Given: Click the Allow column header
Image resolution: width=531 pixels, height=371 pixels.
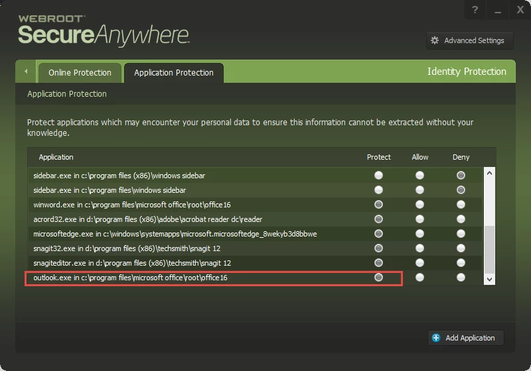Looking at the screenshot, I should pos(420,157).
